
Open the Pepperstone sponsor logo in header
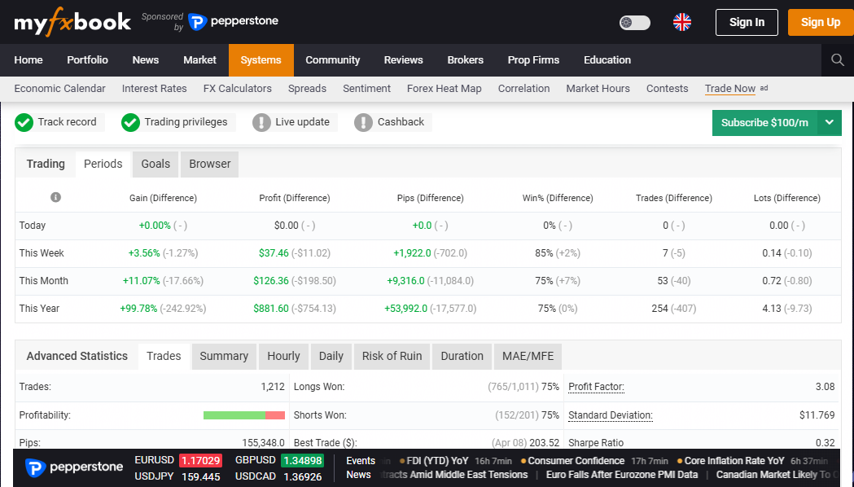233,21
